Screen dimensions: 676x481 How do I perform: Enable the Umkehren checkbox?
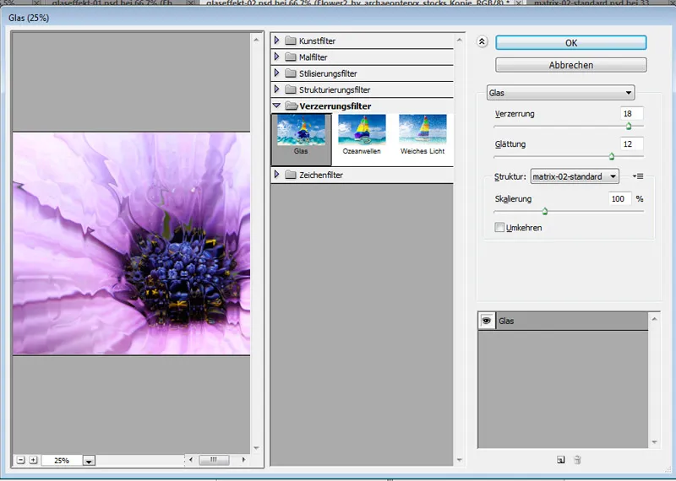499,227
